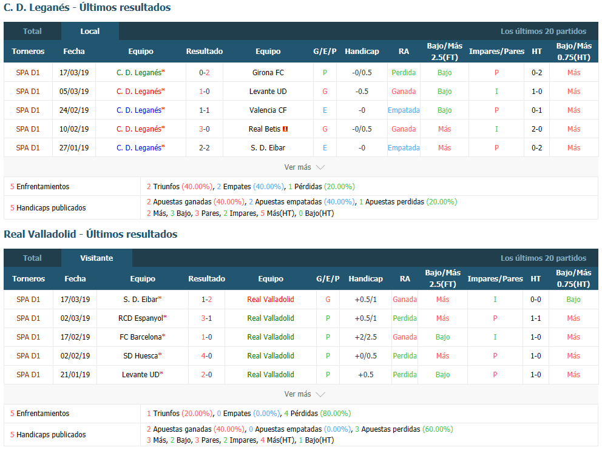Click handicap -0.5 in the Levante row
This screenshot has width=602, height=450.
362,92
